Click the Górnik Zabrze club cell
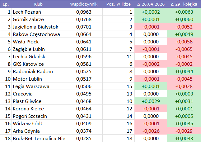This screenshot has height=142, width=201. (38, 20)
